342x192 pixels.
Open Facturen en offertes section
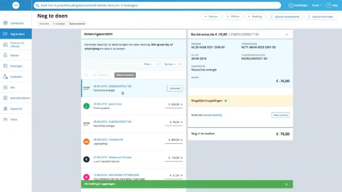coord(15,45)
